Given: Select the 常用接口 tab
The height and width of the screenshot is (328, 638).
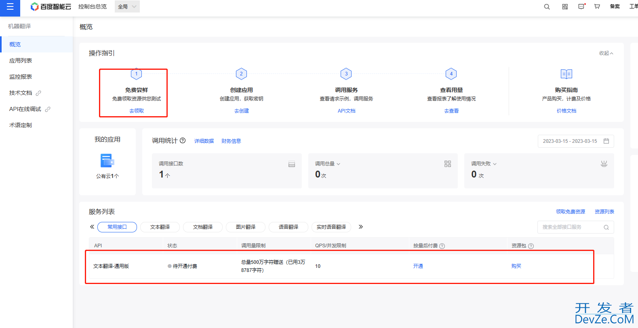Looking at the screenshot, I should [117, 227].
